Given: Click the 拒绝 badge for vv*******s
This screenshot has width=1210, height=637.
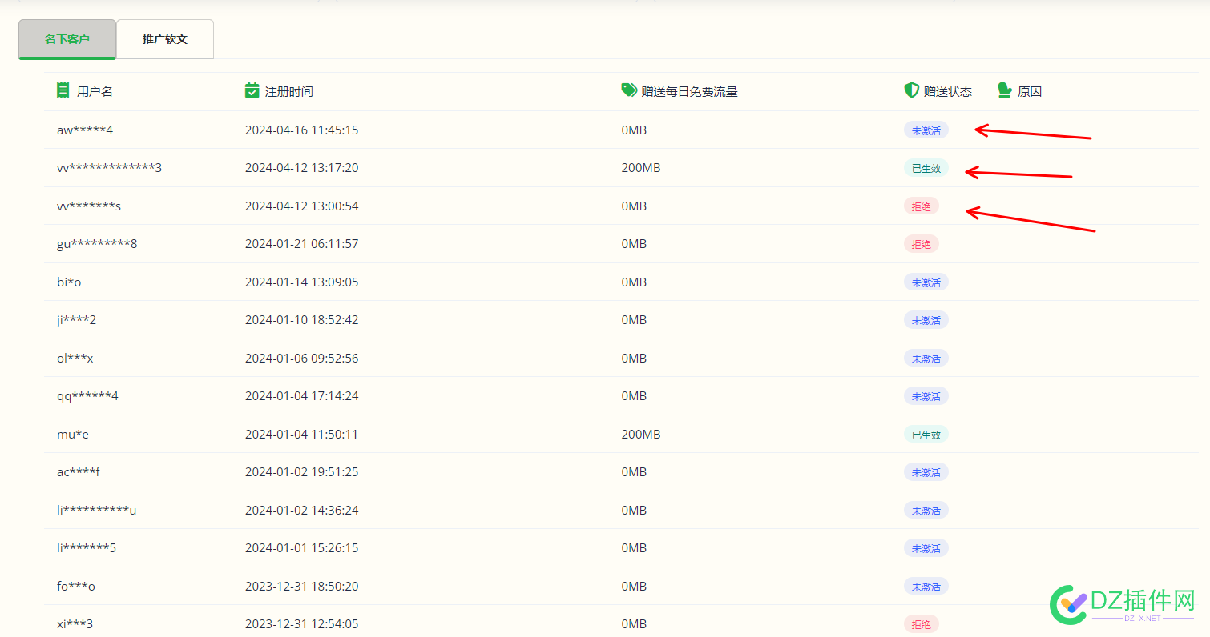Looking at the screenshot, I should coord(922,206).
